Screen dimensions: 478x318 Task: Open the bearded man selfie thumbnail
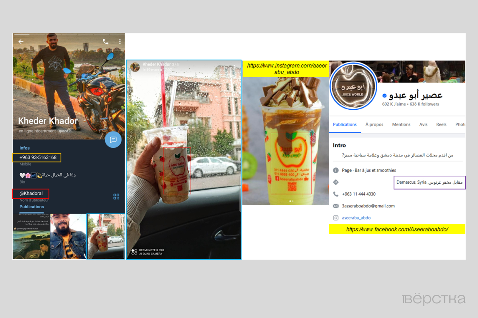pos(69,237)
